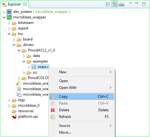Expand the bitstream folder
The width and height of the screenshot is (150, 137).
pos(9,23)
